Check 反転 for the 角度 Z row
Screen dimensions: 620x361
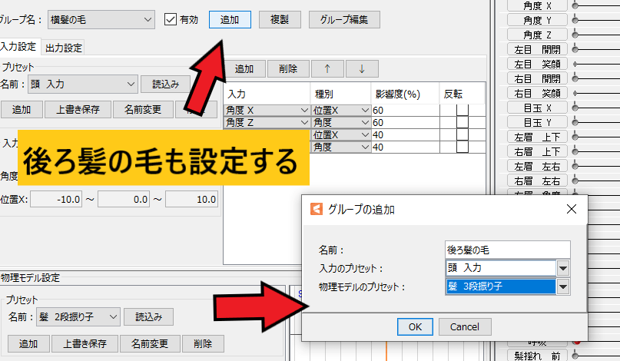tap(462, 123)
